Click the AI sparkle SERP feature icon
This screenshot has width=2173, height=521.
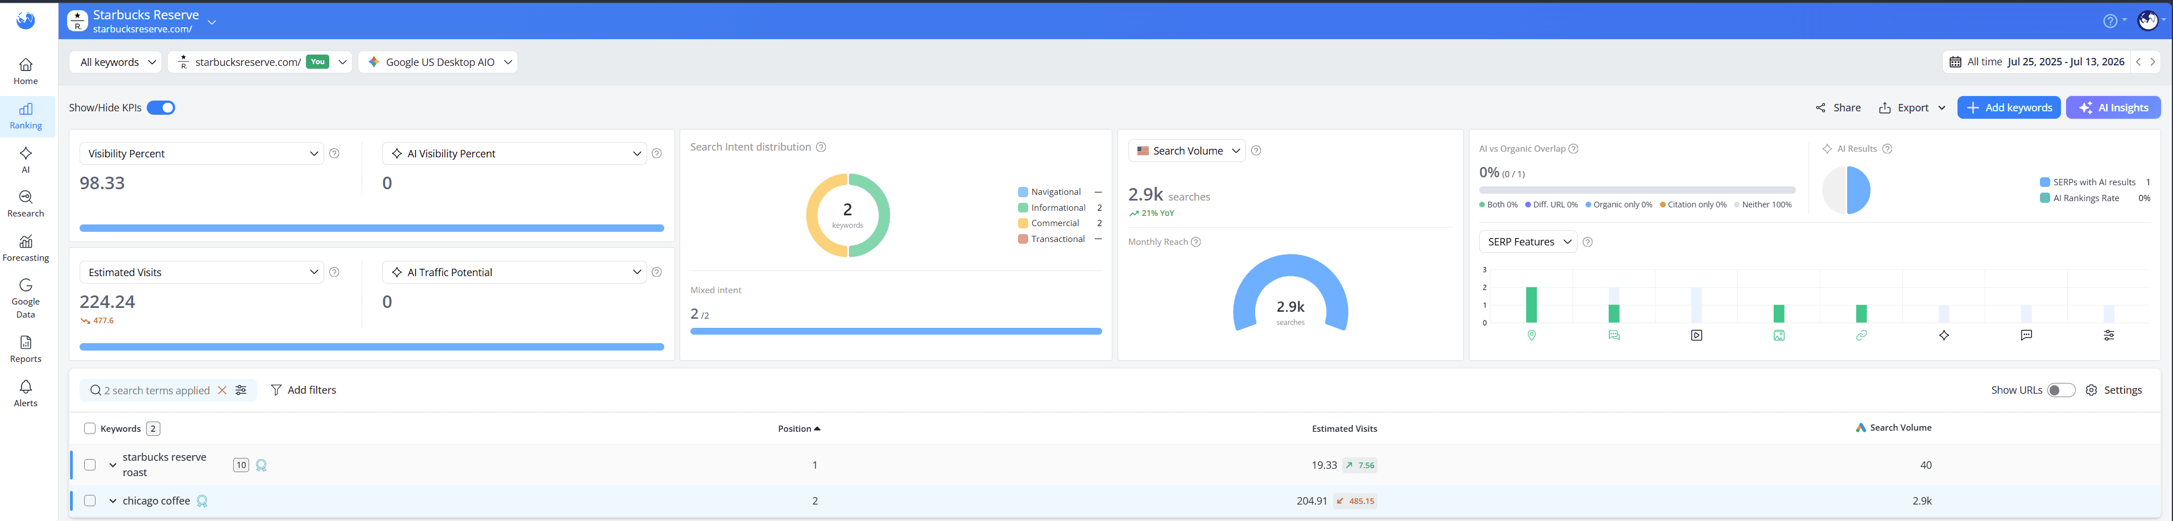1944,336
